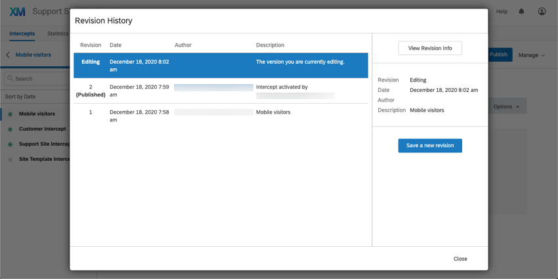Open the notifications bell icon
558x279 pixels.
tap(521, 11)
